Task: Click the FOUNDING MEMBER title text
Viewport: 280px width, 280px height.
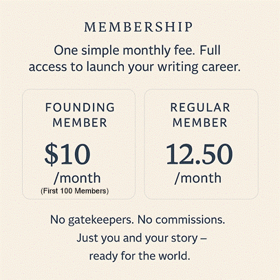Action: [x=80, y=115]
